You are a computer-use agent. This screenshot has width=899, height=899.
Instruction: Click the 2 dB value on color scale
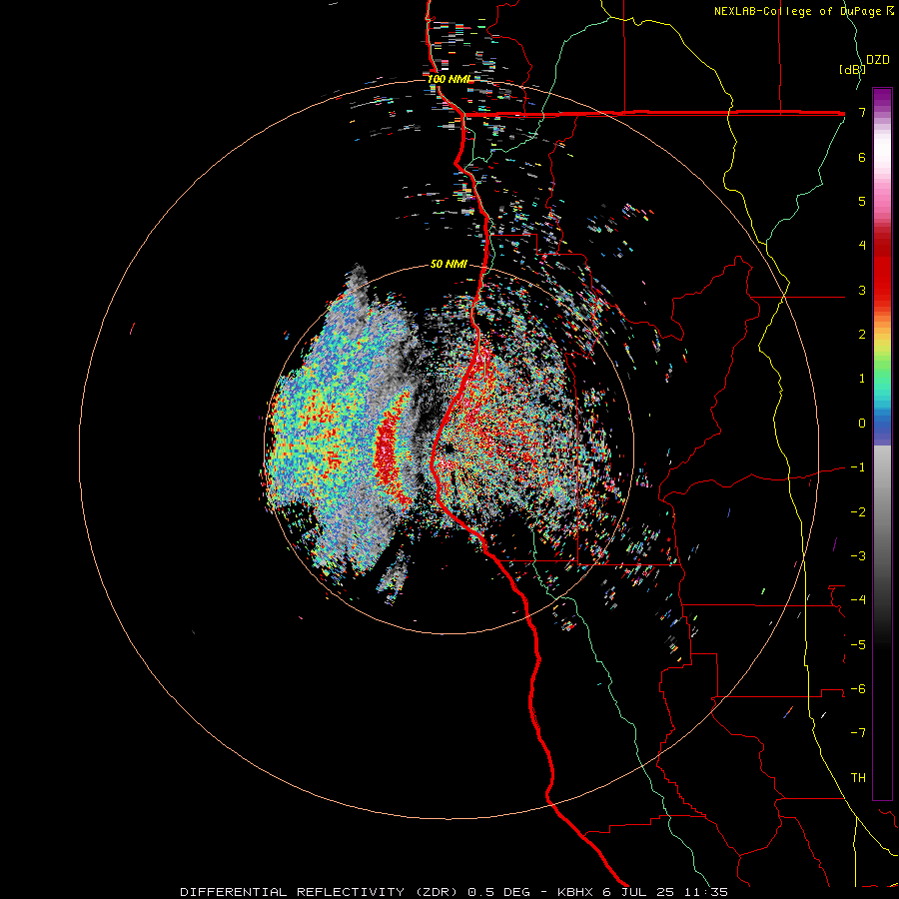[x=862, y=335]
